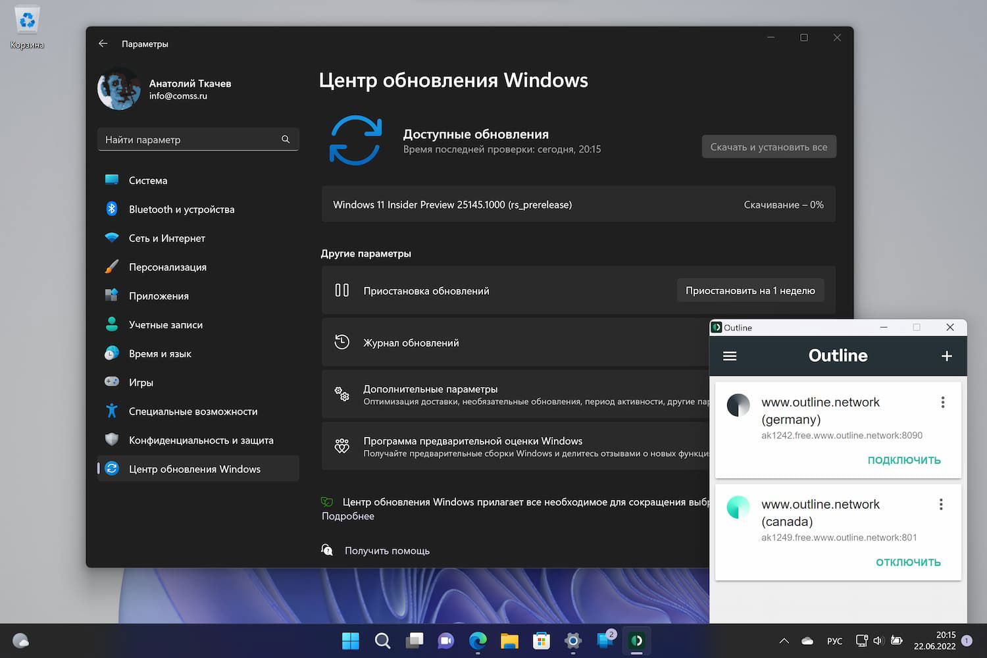The height and width of the screenshot is (658, 987).
Task: Open Подробнее link about Windows Update
Action: coord(347,516)
